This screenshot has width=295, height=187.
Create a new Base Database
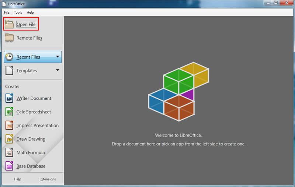click(x=31, y=166)
